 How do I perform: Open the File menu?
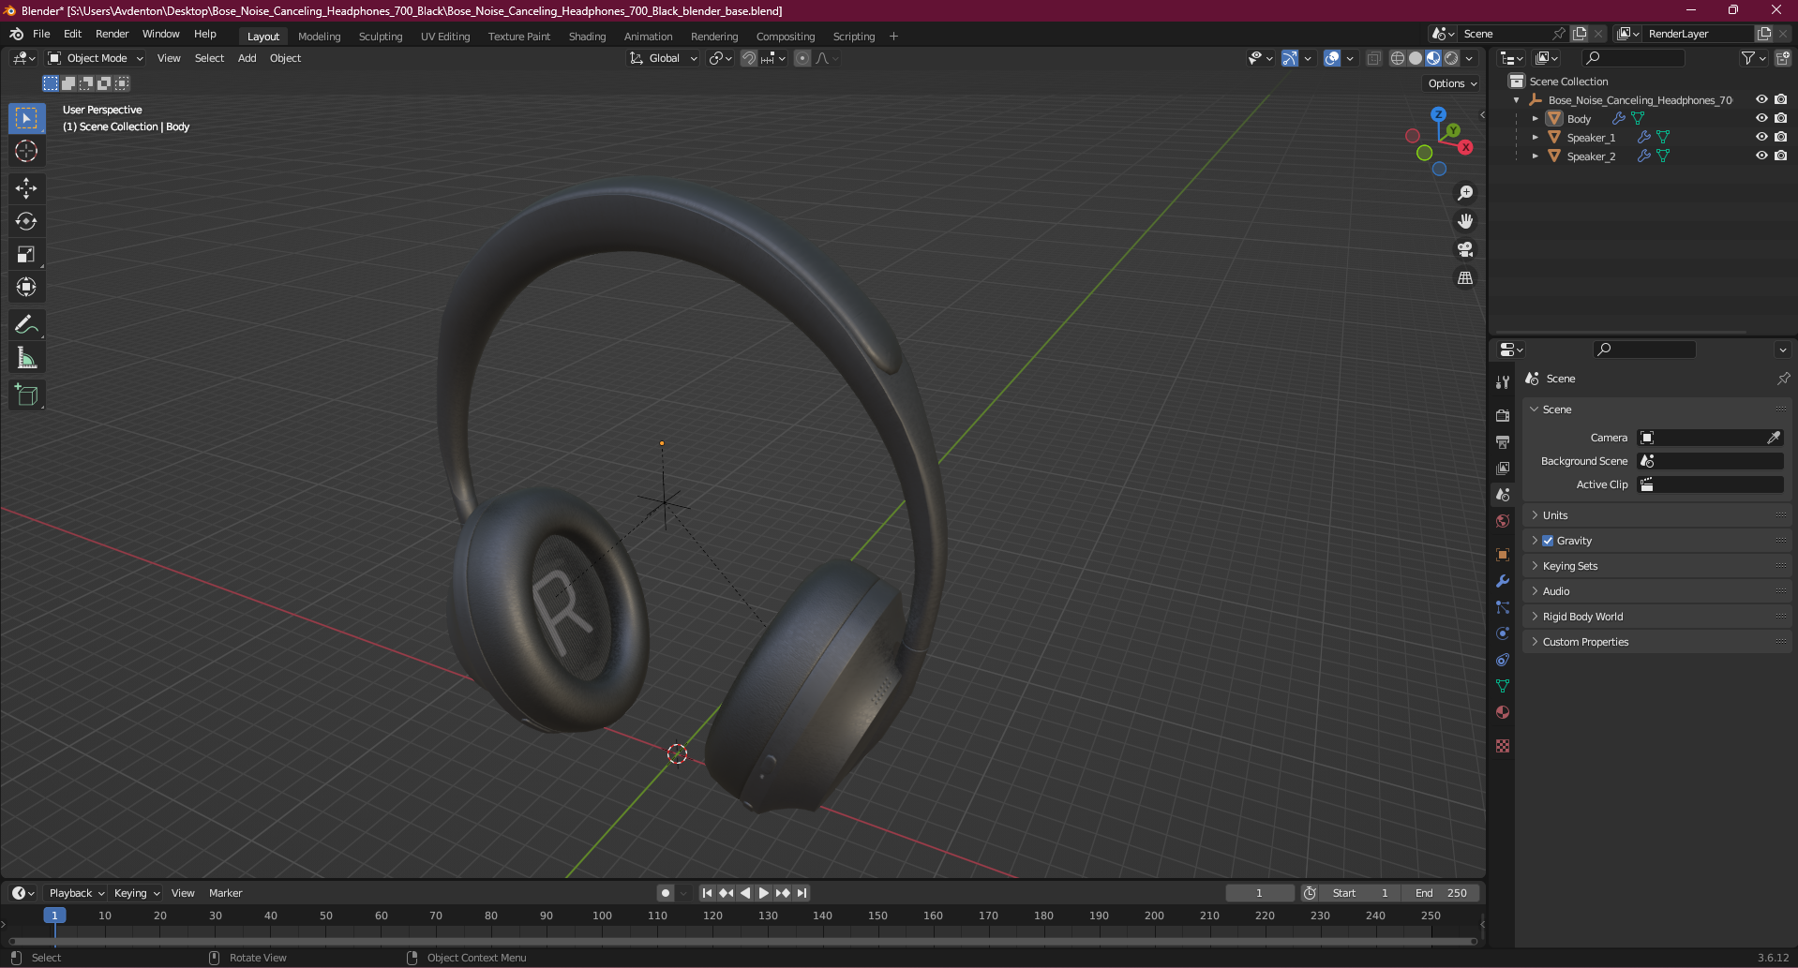tap(41, 34)
